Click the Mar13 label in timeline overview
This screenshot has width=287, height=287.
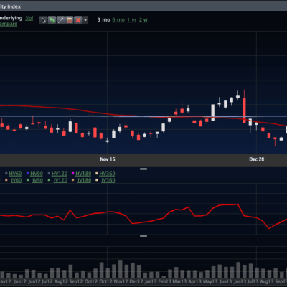click(x=180, y=281)
